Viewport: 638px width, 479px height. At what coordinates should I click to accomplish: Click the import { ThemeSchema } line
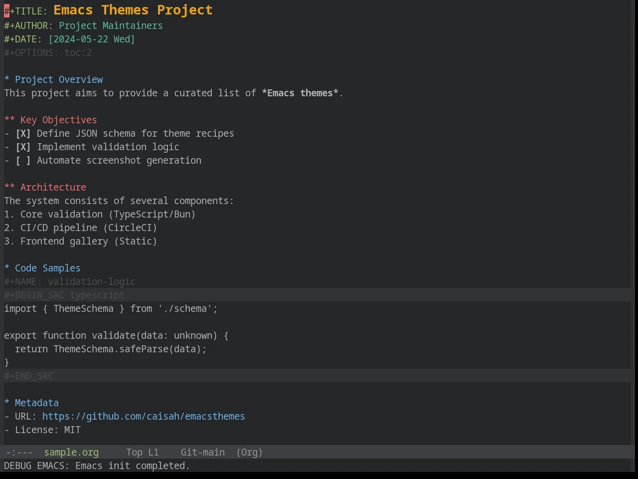tap(111, 308)
